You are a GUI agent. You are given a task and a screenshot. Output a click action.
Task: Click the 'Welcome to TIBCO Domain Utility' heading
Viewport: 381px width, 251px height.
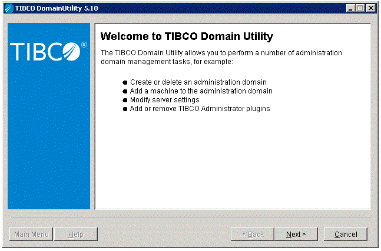coord(187,36)
